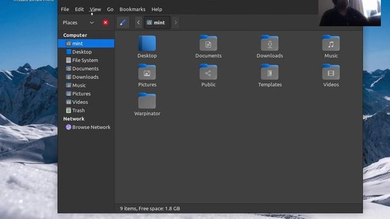This screenshot has height=219, width=390.
Task: Collapse the Computer section header
Action: [x=75, y=35]
